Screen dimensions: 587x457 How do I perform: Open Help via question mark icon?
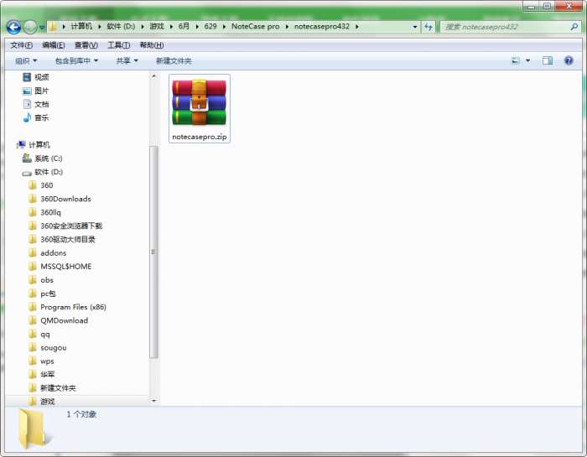tap(569, 60)
